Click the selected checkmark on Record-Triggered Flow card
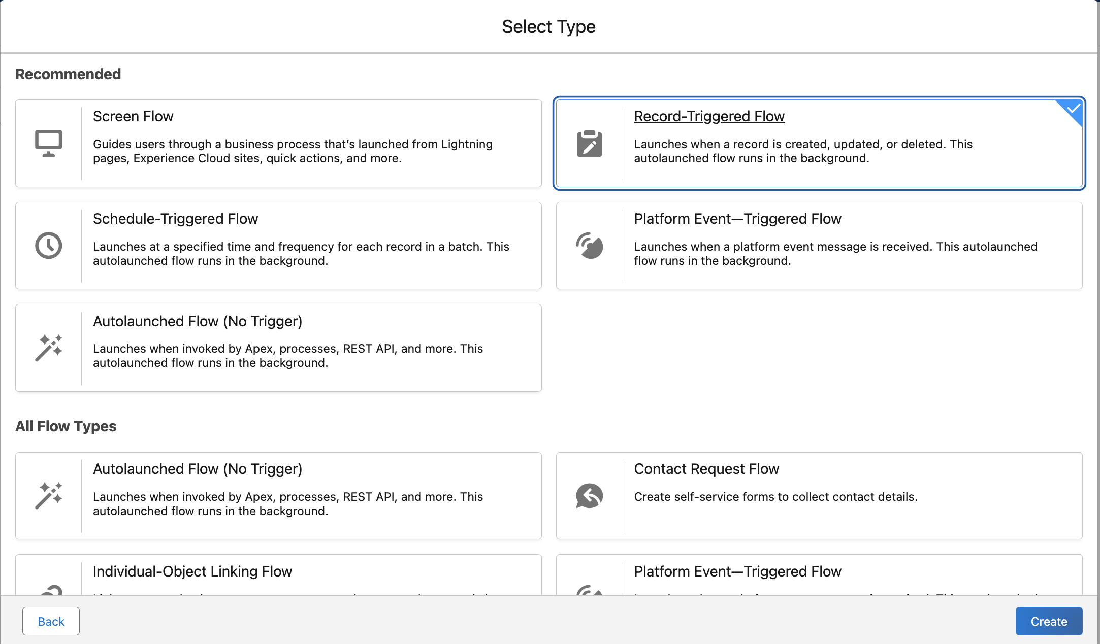Image resolution: width=1100 pixels, height=644 pixels. [x=1073, y=109]
